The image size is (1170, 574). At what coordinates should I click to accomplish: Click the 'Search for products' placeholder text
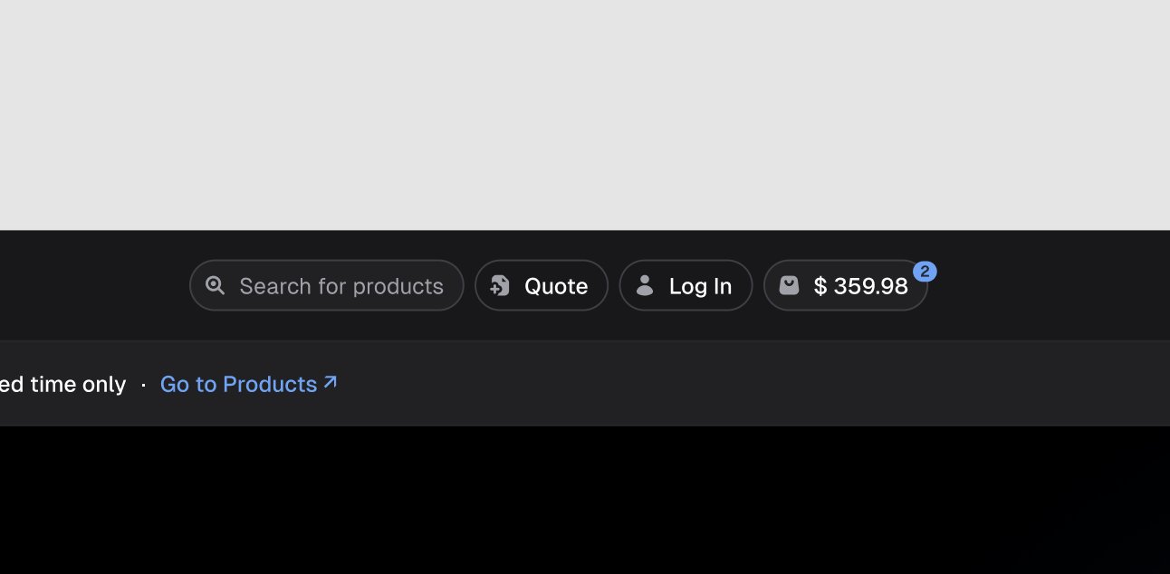tap(341, 286)
